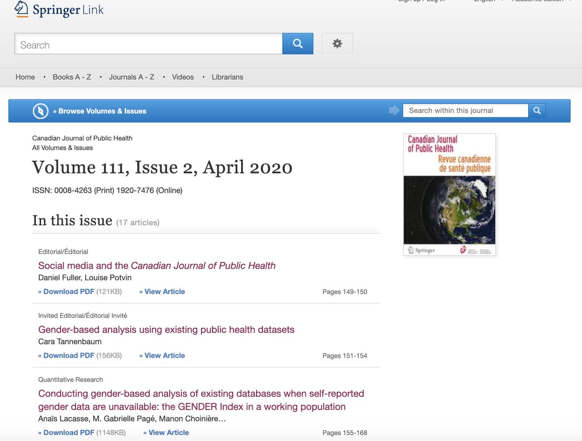Viewport: 582px width, 441px height.
Task: Click the Pages 149-150 text
Action: pos(345,292)
